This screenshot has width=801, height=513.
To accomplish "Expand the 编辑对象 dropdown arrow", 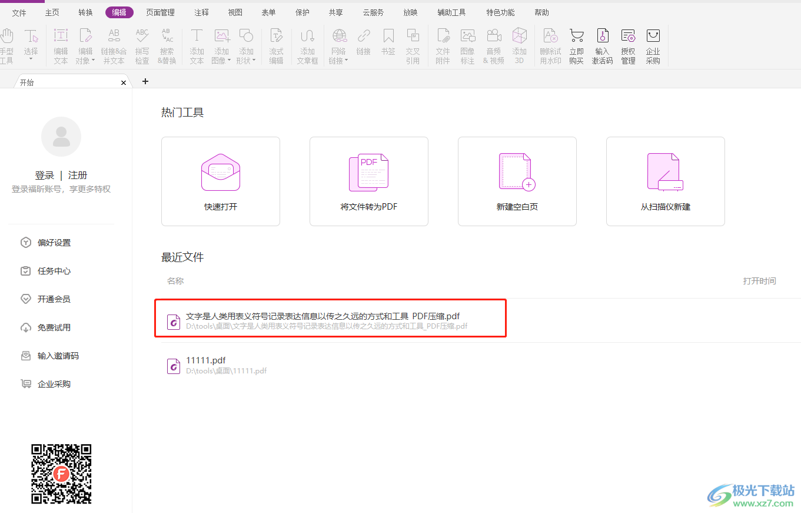I will 93,61.
